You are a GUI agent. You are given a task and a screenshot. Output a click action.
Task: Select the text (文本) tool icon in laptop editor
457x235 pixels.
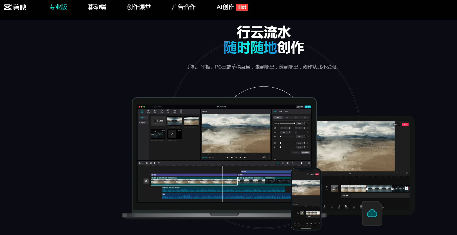tap(155, 111)
